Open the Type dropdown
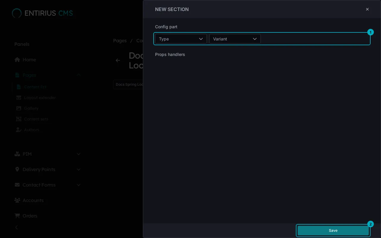381x238 pixels. [x=181, y=39]
